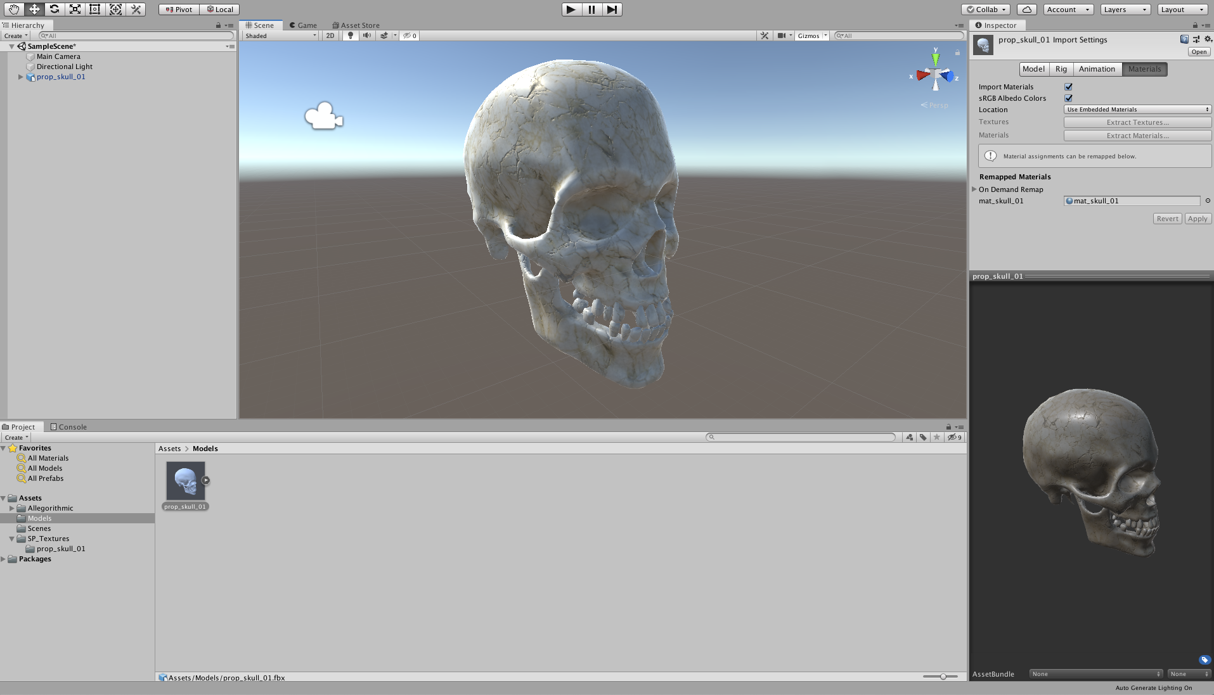Open Inspector preset selector icon
This screenshot has width=1214, height=695.
(1196, 39)
